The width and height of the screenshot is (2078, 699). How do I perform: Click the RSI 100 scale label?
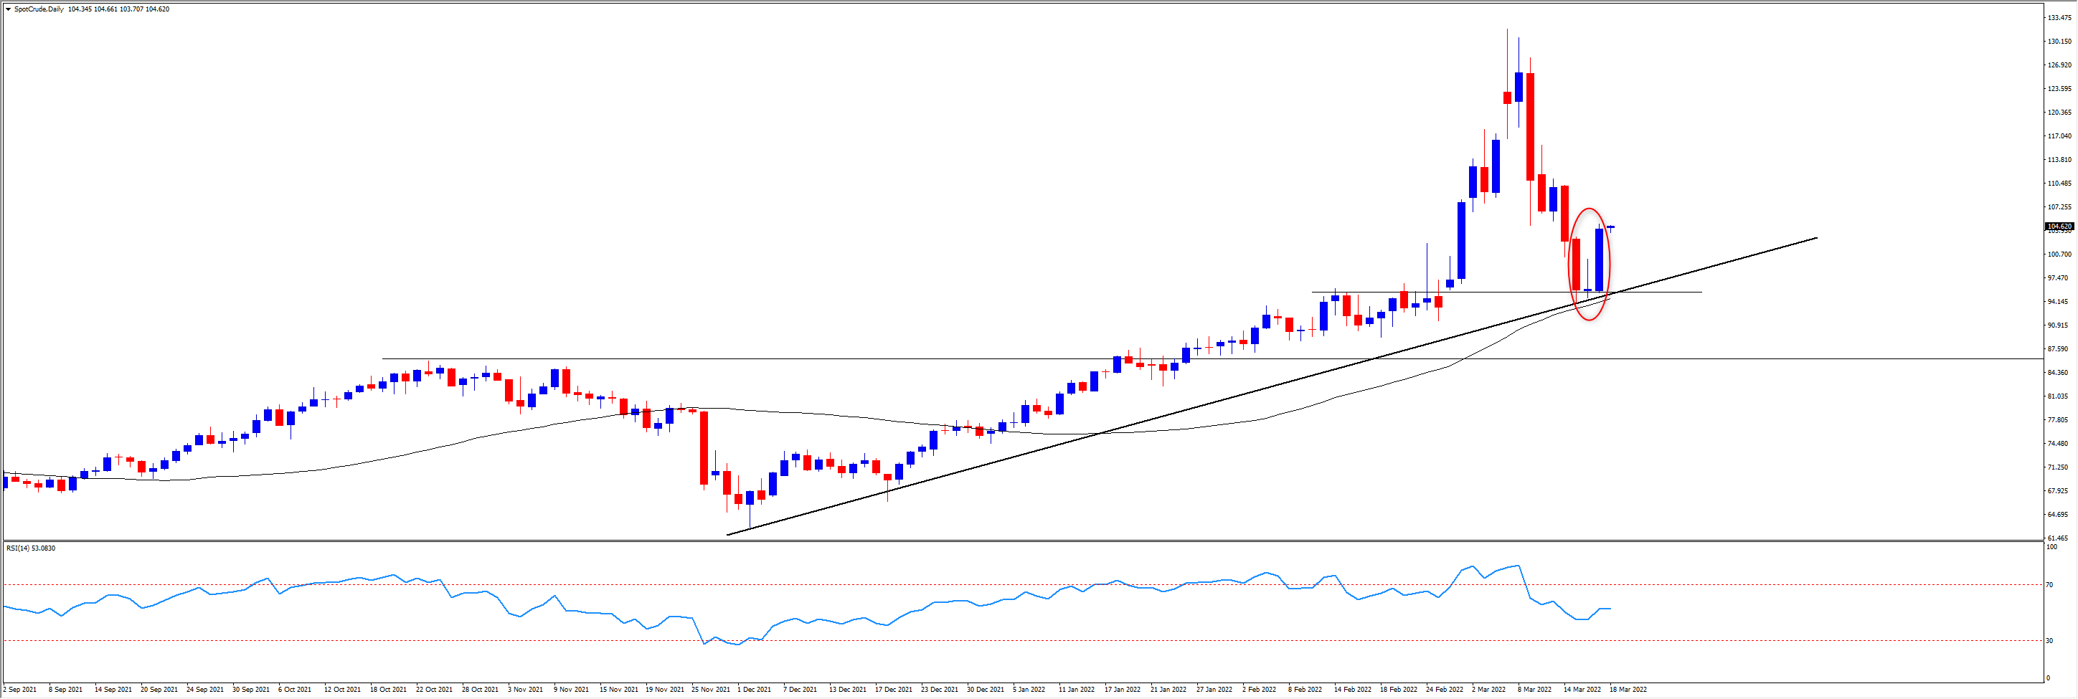tap(2051, 548)
